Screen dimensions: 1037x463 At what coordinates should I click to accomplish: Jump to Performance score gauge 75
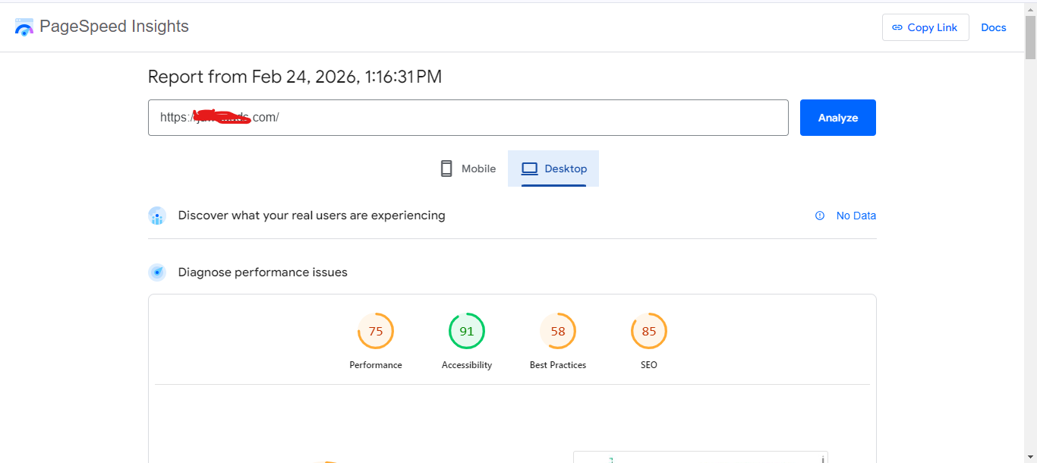point(376,332)
